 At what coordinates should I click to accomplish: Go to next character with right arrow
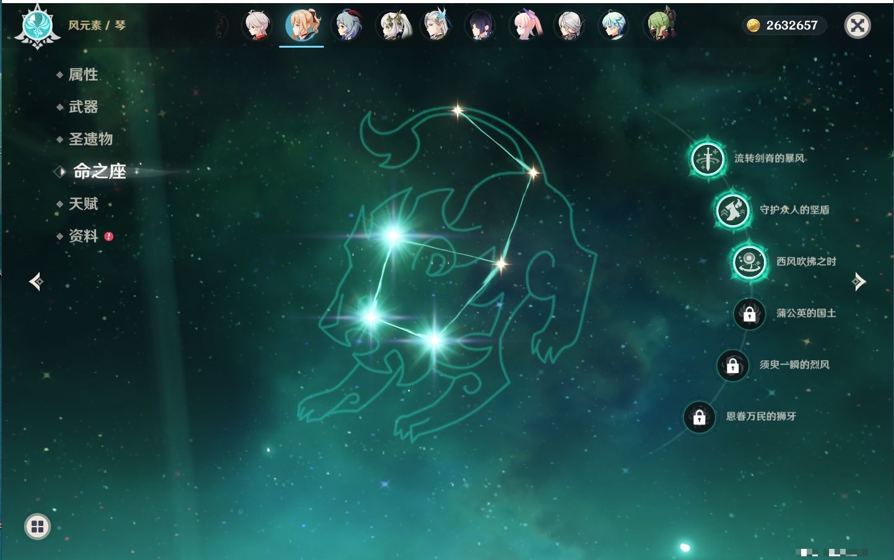tap(859, 282)
